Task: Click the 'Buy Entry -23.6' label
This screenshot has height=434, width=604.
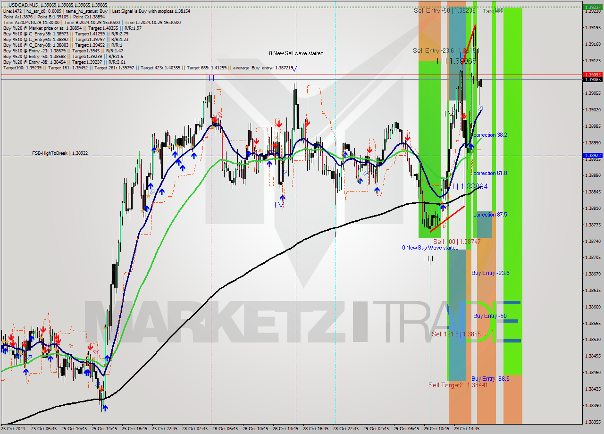Action: [490, 273]
